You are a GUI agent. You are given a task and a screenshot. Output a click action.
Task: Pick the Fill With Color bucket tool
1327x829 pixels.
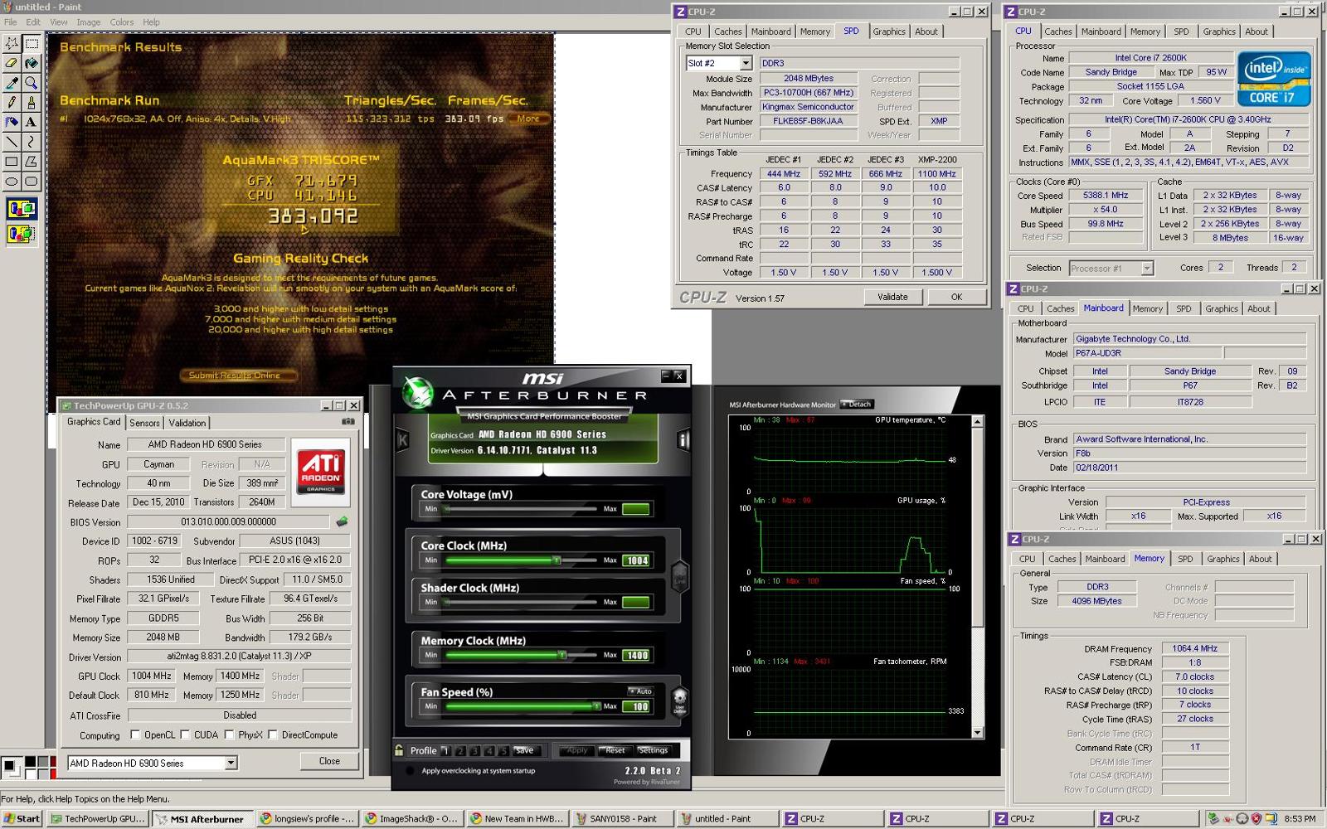click(x=32, y=63)
